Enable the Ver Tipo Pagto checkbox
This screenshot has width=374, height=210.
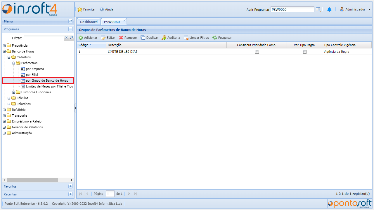click(304, 52)
